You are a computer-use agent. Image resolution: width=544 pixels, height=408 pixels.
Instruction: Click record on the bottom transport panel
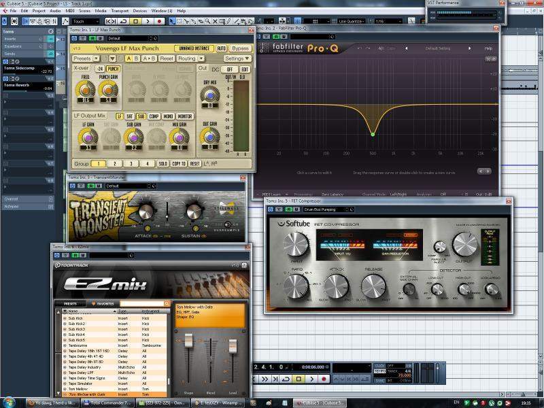pyautogui.click(x=324, y=379)
